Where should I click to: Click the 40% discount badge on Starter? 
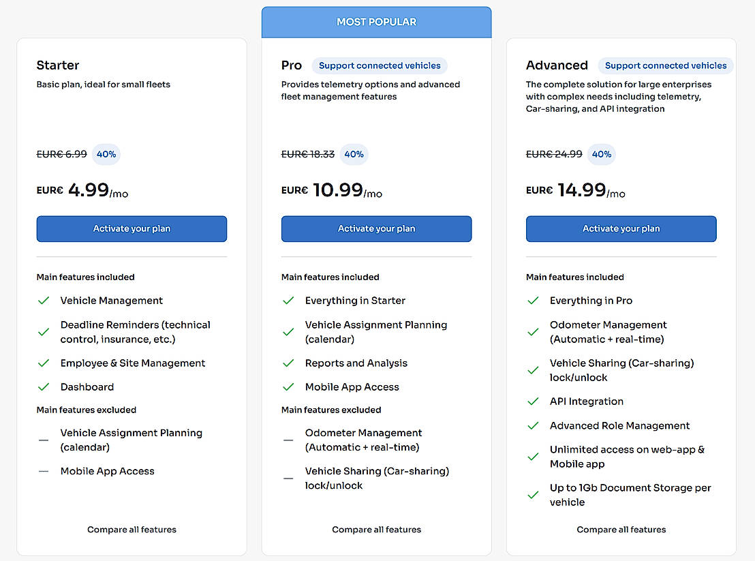point(106,155)
